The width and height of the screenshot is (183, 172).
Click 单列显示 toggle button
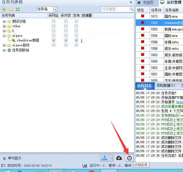pos(12,158)
